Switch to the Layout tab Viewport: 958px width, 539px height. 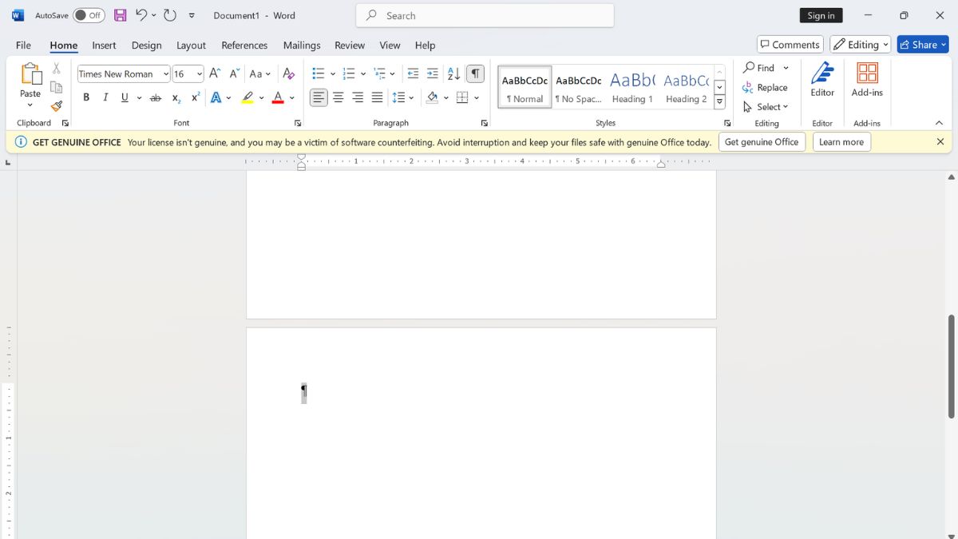point(191,45)
